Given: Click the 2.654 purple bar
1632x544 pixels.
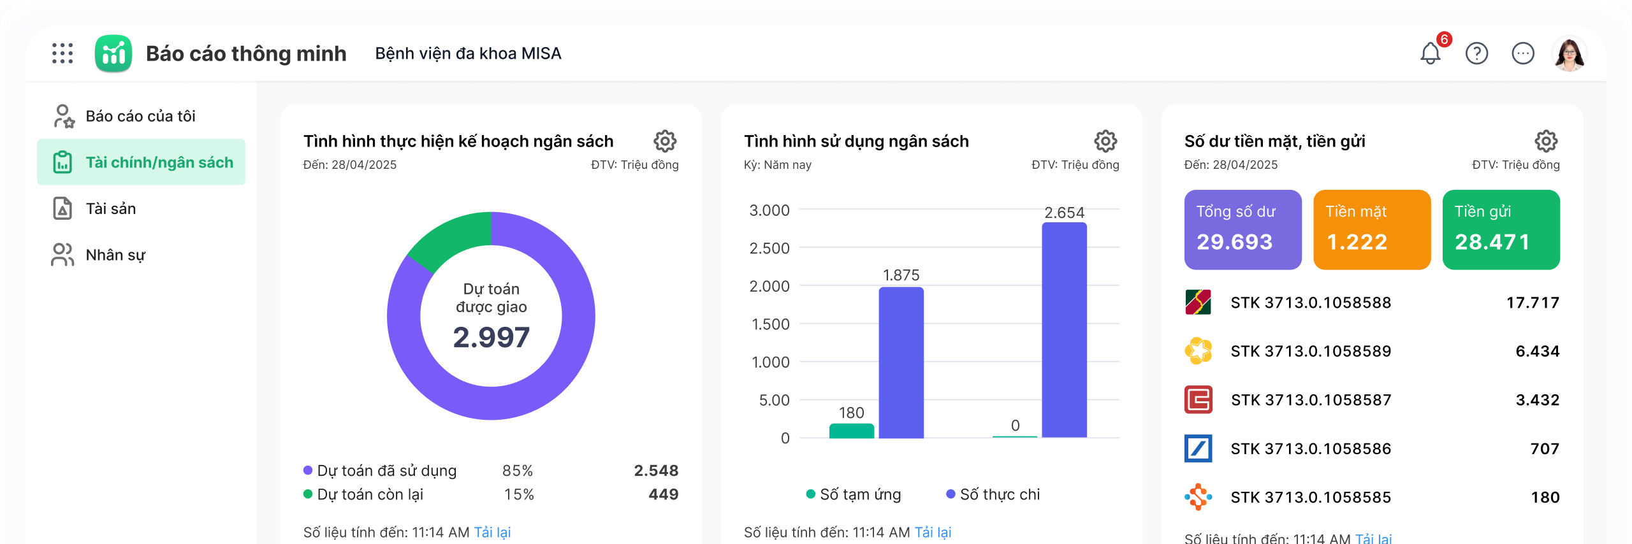Looking at the screenshot, I should (x=1065, y=330).
